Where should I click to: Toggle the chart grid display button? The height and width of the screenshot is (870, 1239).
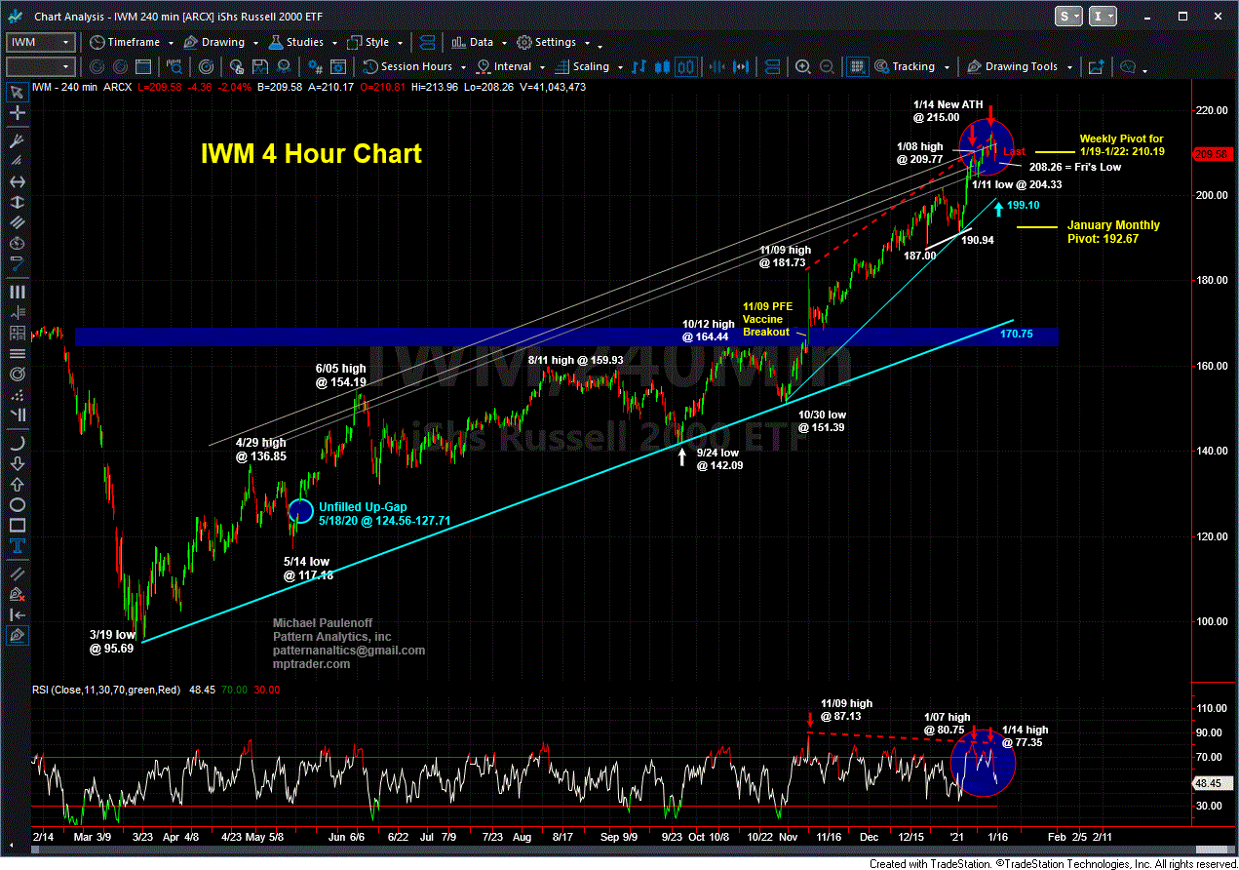[857, 66]
